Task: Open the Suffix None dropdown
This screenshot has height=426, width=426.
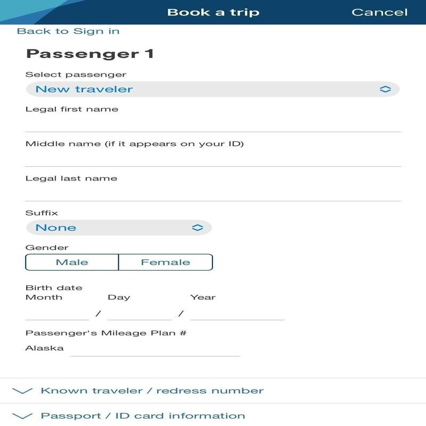Action: tap(118, 228)
